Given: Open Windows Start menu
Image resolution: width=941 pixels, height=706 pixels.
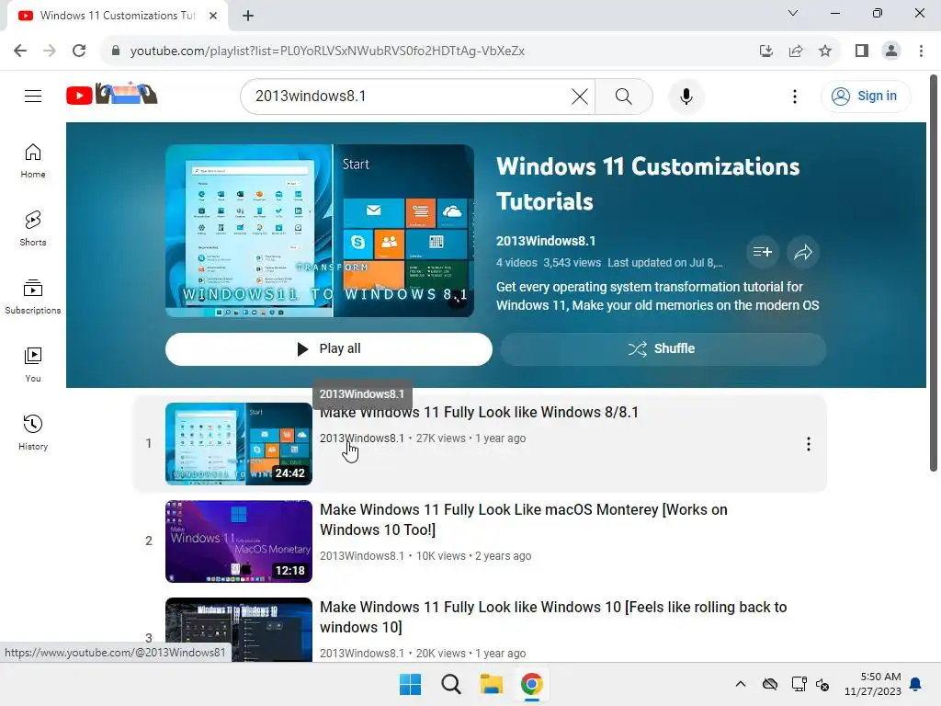Looking at the screenshot, I should [x=411, y=684].
